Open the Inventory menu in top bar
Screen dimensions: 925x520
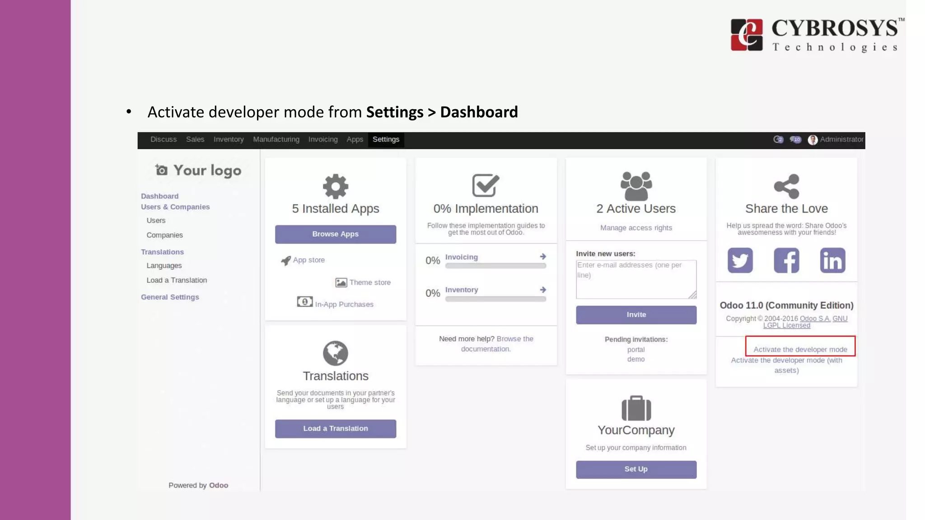click(229, 139)
